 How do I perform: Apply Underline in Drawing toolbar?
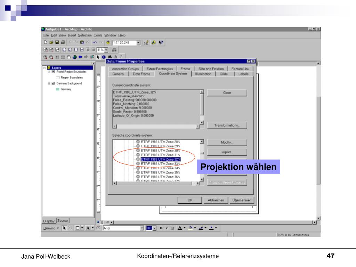172,228
